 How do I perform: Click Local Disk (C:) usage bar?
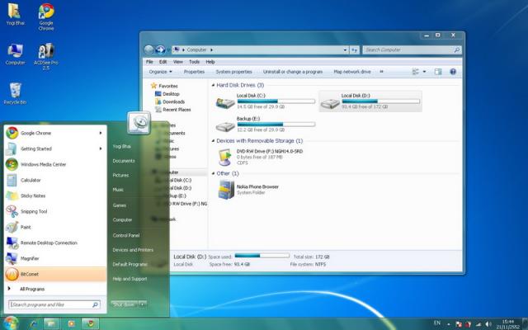[276, 101]
